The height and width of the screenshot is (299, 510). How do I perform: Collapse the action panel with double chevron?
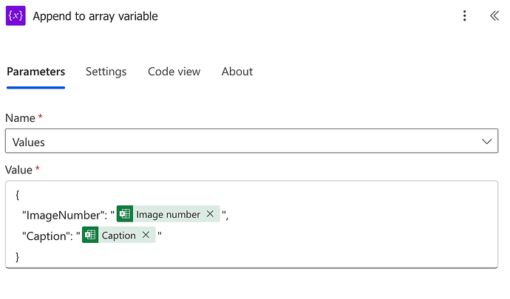494,16
